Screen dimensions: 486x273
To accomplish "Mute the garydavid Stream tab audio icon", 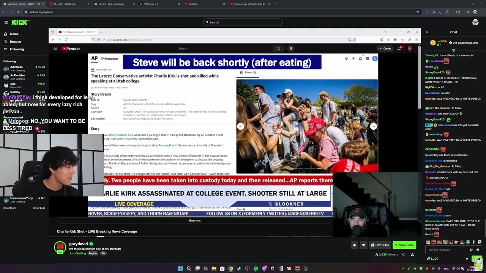I will coord(38,4).
